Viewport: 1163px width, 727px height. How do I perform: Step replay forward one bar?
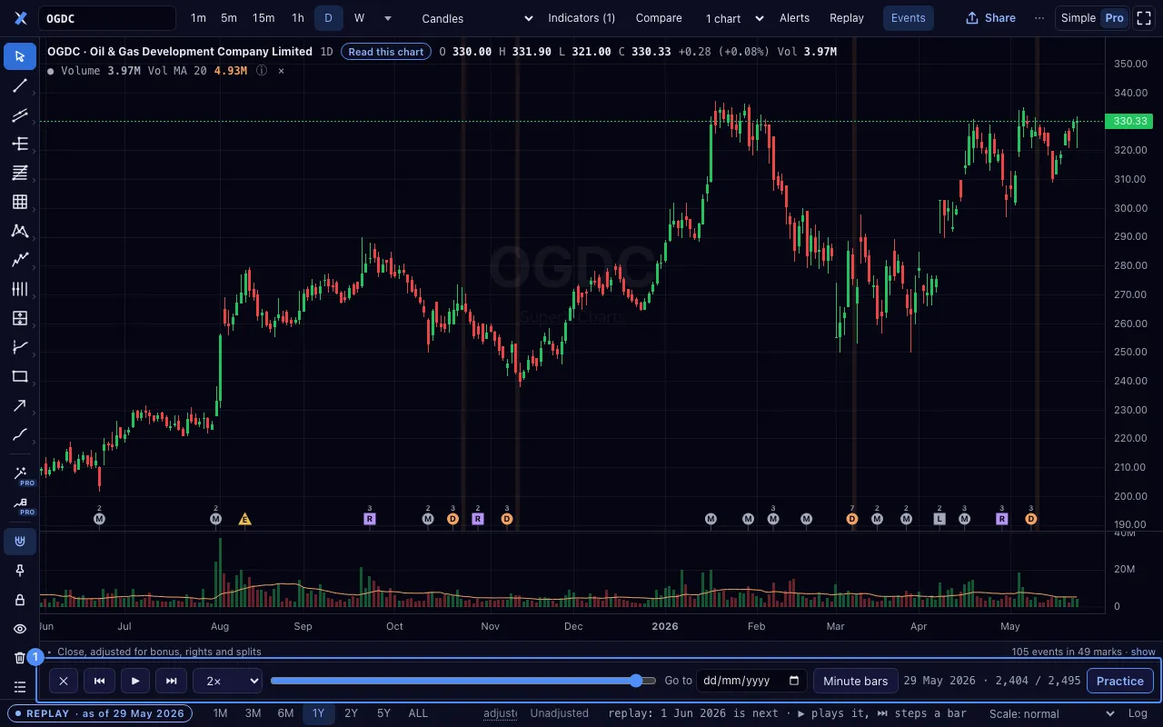(172, 681)
